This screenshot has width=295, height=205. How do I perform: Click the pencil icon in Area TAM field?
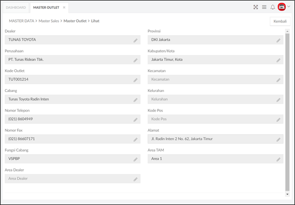(278, 159)
